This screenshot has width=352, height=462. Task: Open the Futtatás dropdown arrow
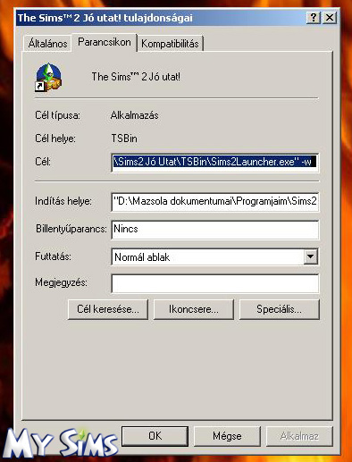[x=310, y=256]
